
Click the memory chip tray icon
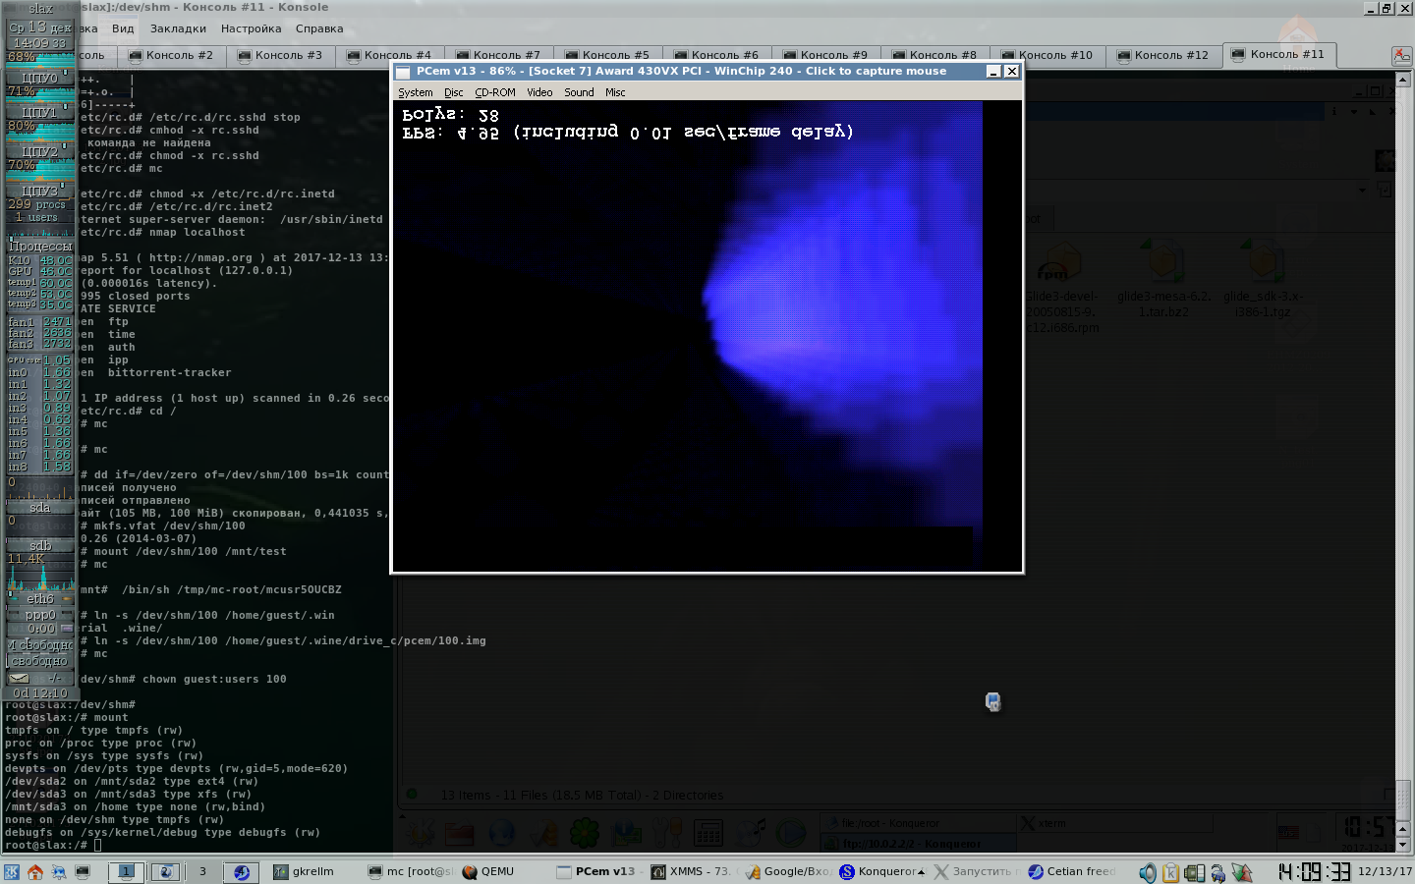coord(1194,872)
